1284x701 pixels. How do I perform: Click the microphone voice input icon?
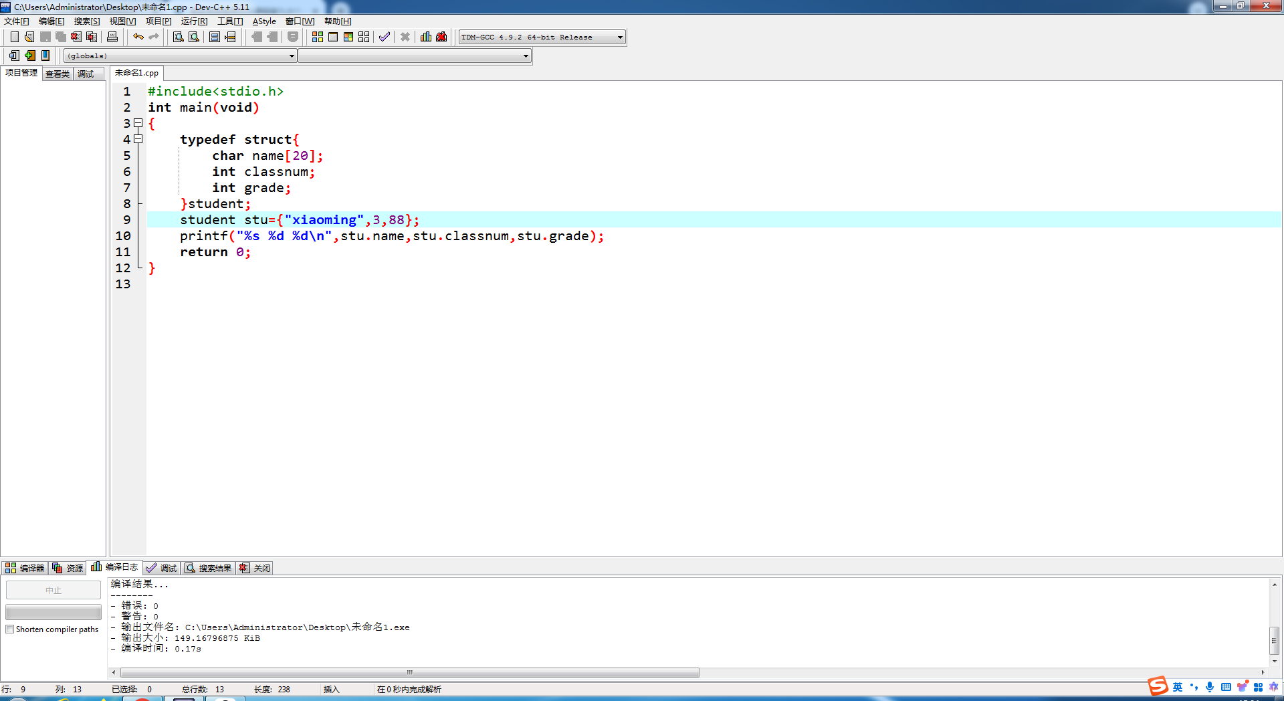(1210, 687)
